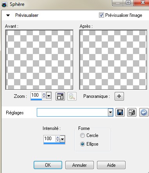Decrease Zoom with the down spinner arrow
Viewport: 149px width, 173px height.
44,97
